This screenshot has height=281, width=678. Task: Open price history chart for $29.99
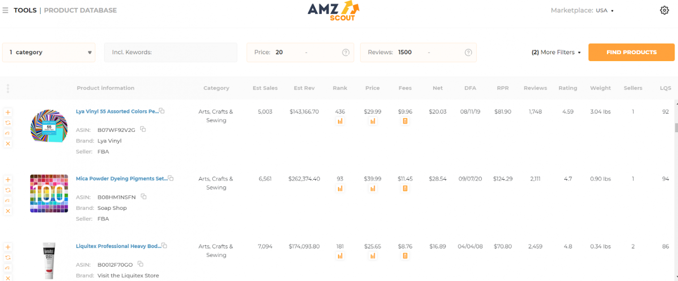tap(373, 121)
